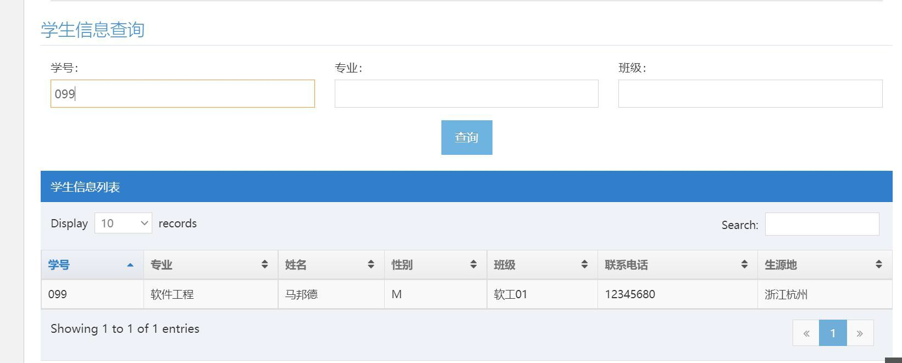Go to next page with » button
Viewport: 902px width, 363px height.
click(860, 333)
